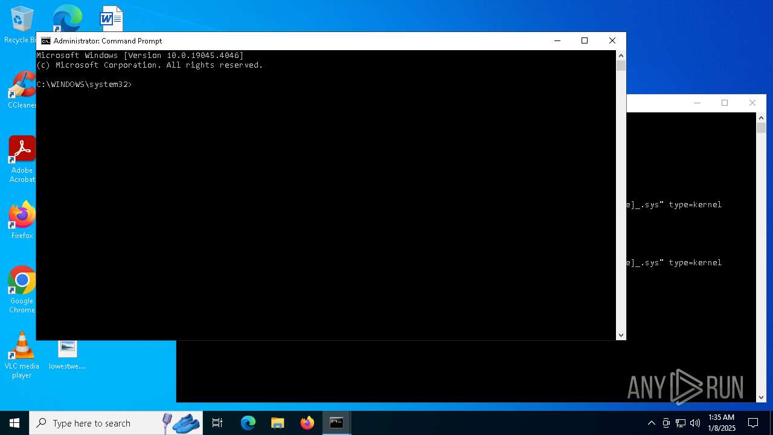The width and height of the screenshot is (773, 435).
Task: Open the Windows Start menu
Action: pyautogui.click(x=14, y=423)
